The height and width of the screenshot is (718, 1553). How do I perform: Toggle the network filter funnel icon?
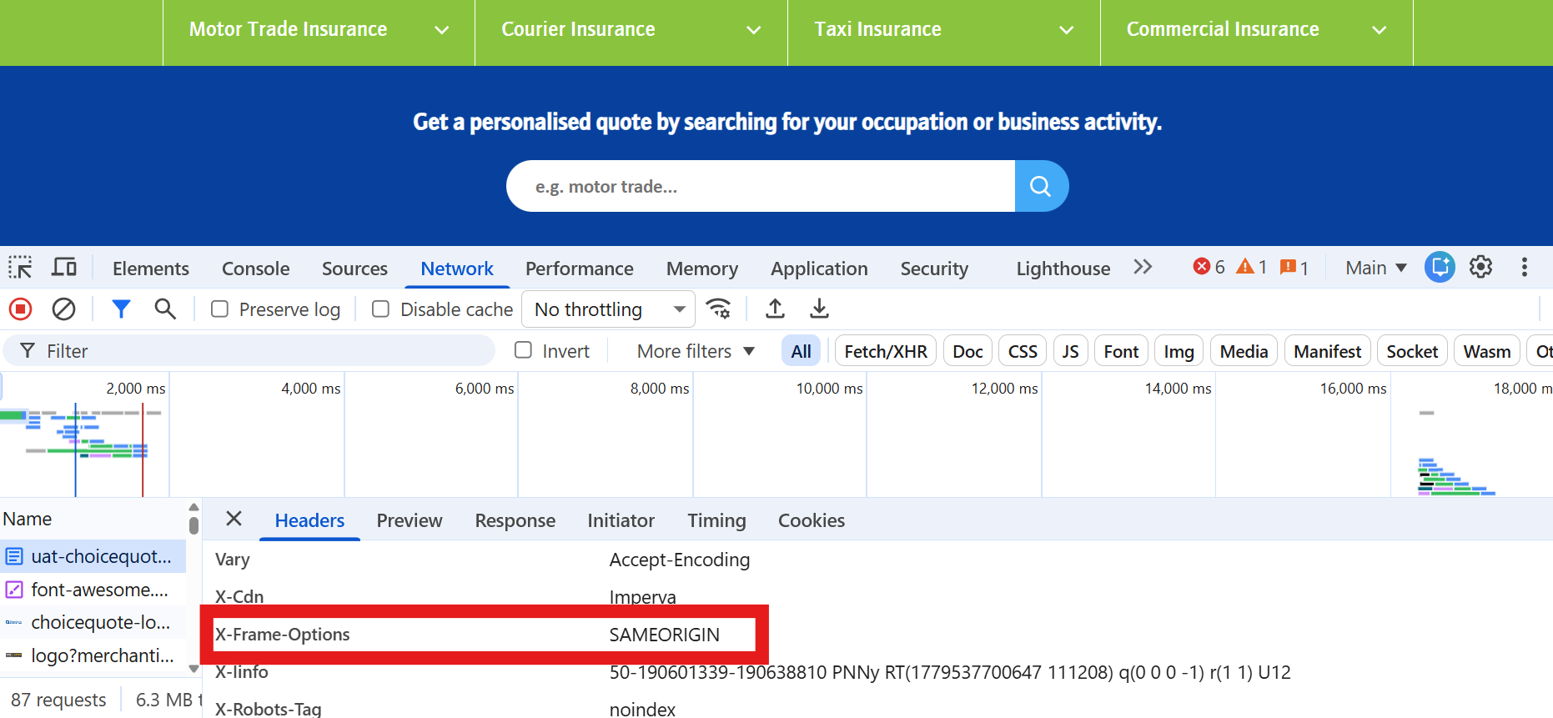click(x=121, y=309)
